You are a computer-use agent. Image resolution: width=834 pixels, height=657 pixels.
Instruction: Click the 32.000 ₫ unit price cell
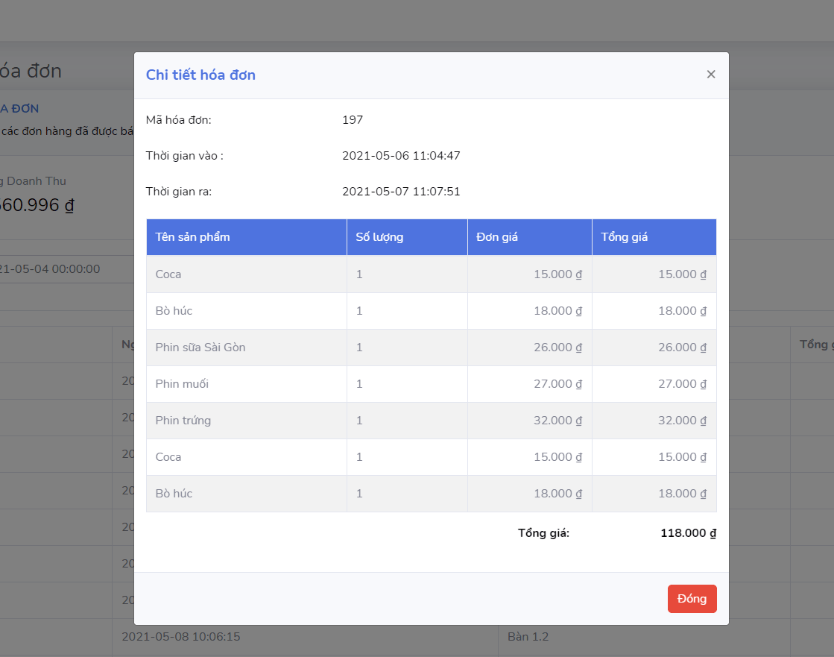click(x=530, y=421)
